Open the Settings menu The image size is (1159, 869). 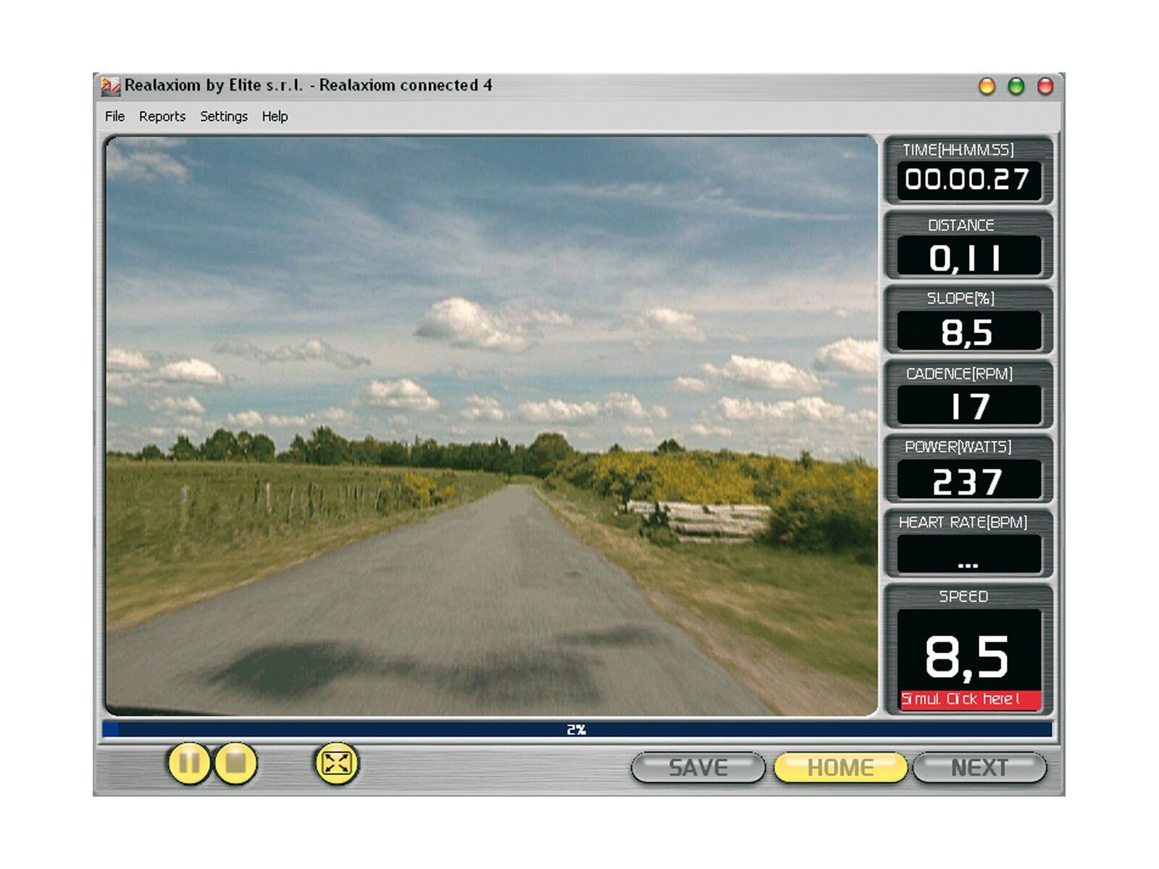click(224, 117)
